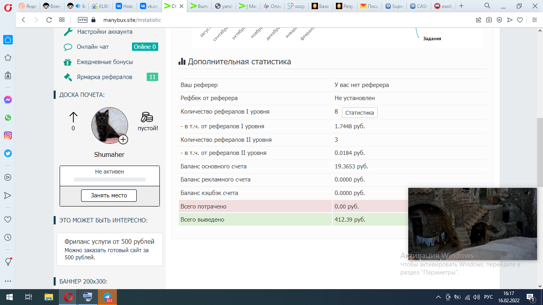Switch РУС keyboard language indicator
Image resolution: width=543 pixels, height=305 pixels.
click(488, 297)
